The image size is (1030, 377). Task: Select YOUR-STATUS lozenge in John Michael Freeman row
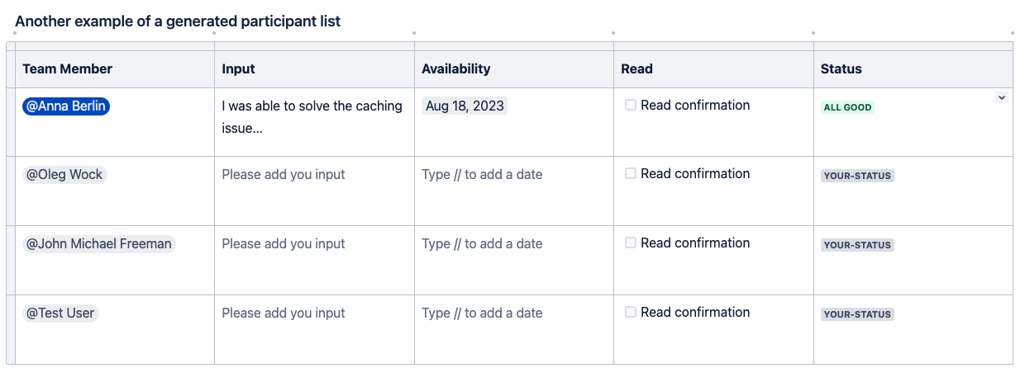coord(857,245)
